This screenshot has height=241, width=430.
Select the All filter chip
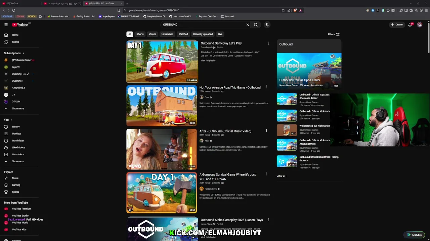pos(130,34)
